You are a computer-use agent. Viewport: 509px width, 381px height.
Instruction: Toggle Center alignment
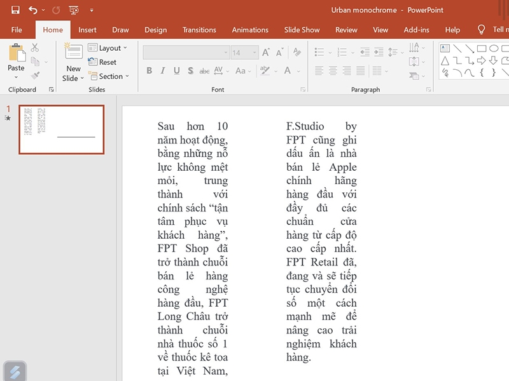click(333, 70)
